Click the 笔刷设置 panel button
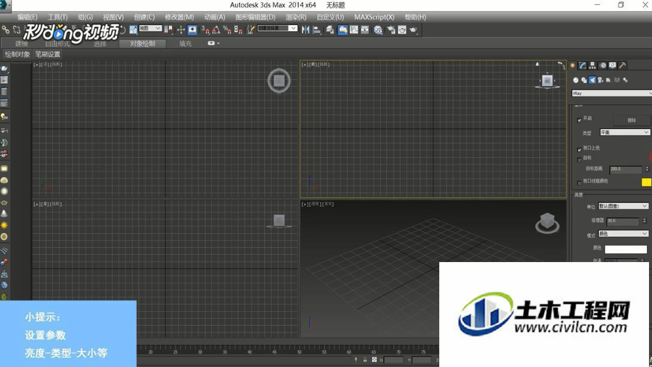This screenshot has height=367, width=652. click(47, 54)
